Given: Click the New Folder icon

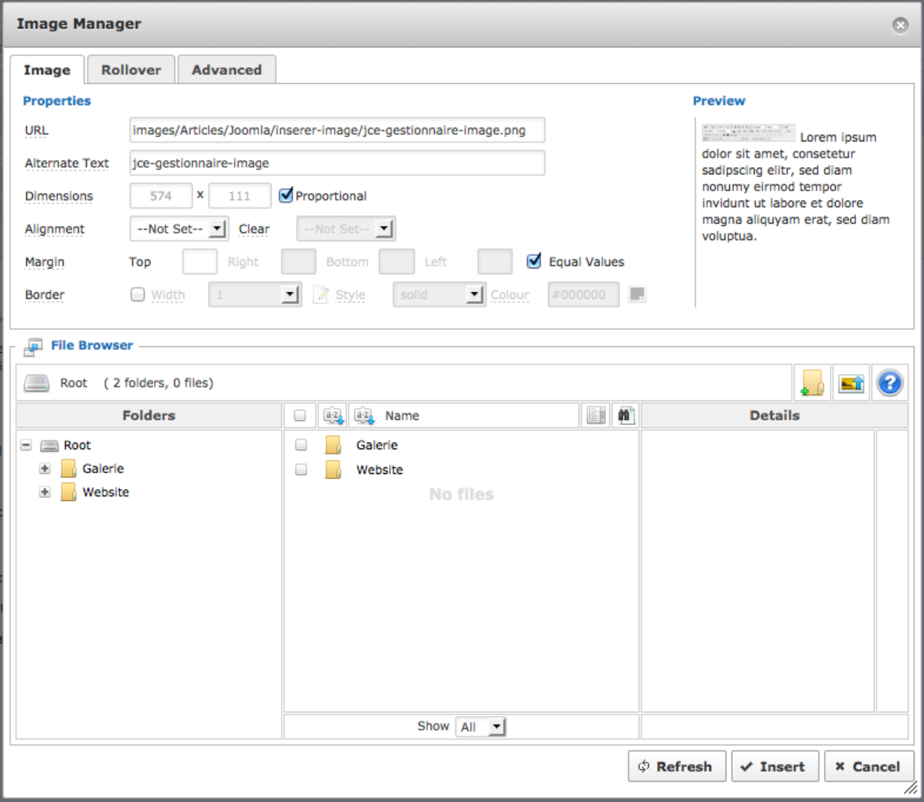Looking at the screenshot, I should point(812,383).
